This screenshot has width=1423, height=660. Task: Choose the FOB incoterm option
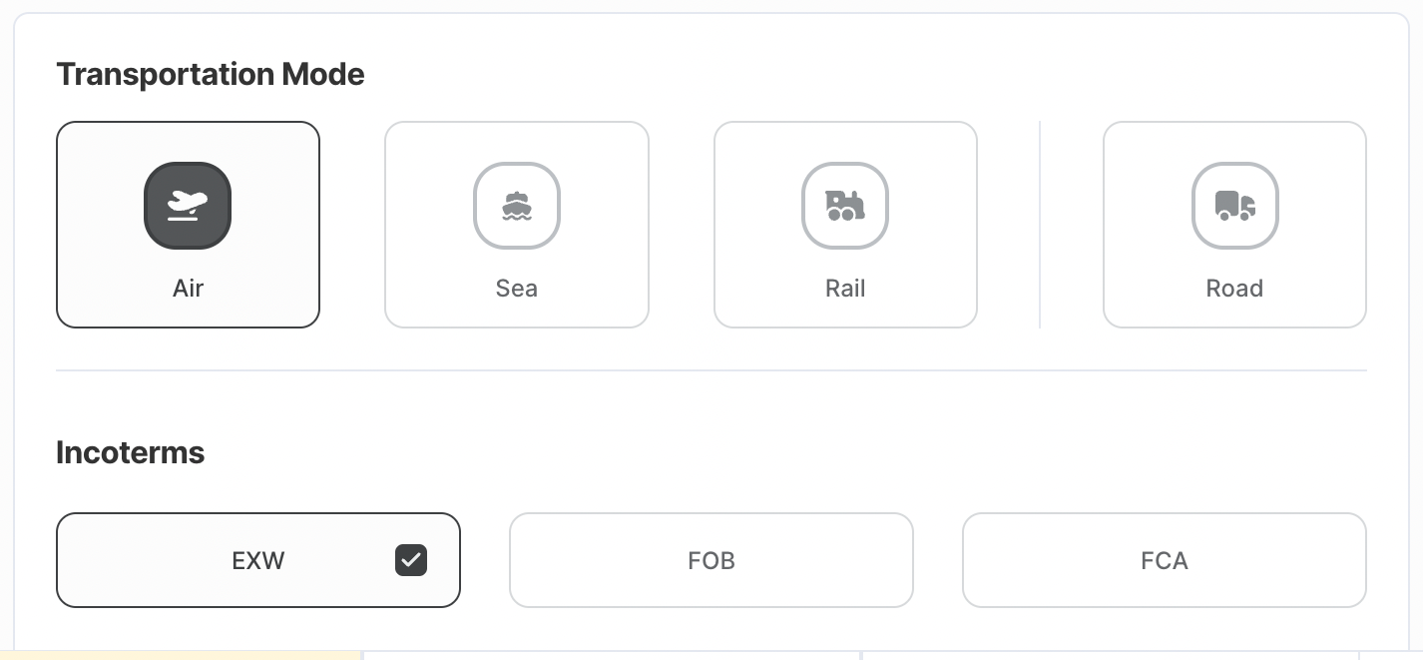tap(711, 560)
